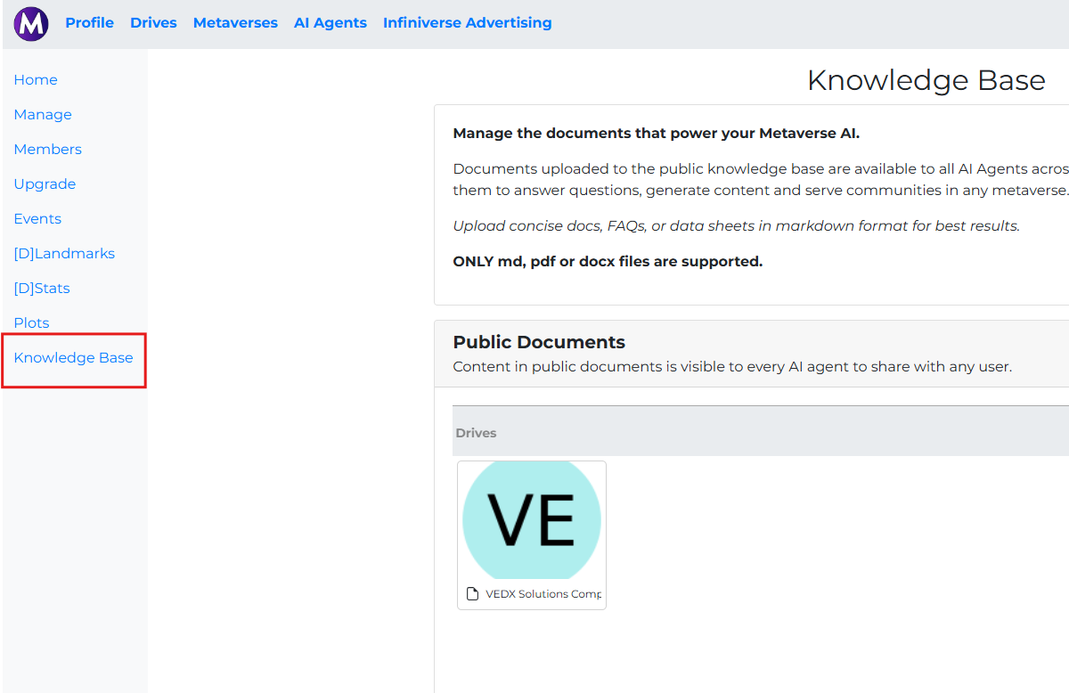Select Upgrade from the sidebar
This screenshot has width=1069, height=693.
(x=45, y=183)
